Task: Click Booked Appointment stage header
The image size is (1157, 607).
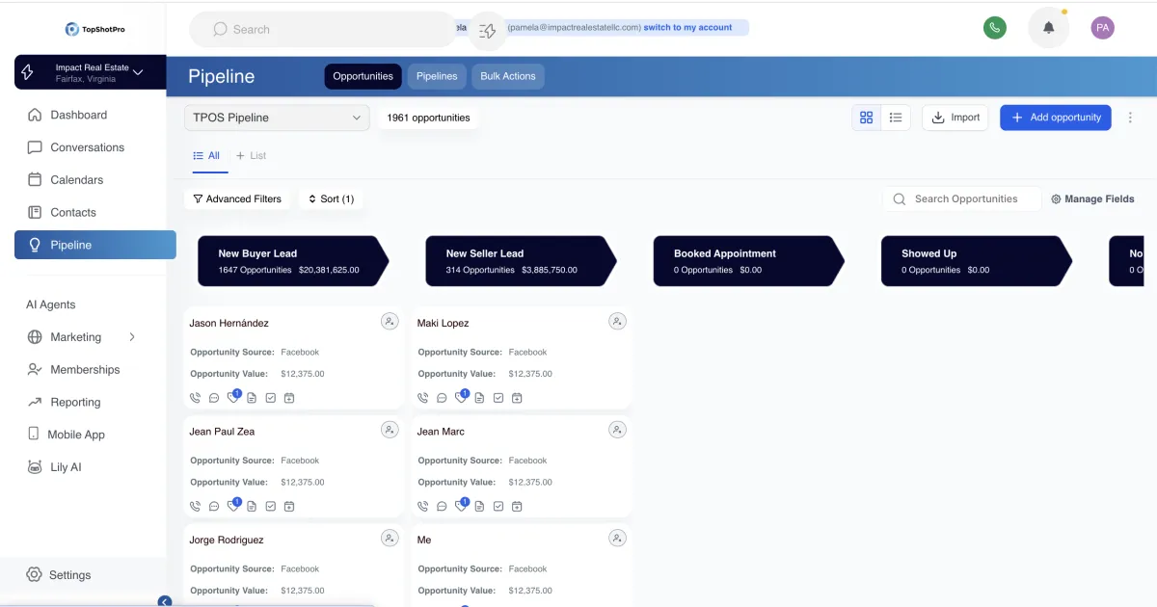Action: click(748, 261)
